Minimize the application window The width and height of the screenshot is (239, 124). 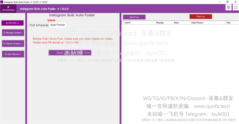220,2
